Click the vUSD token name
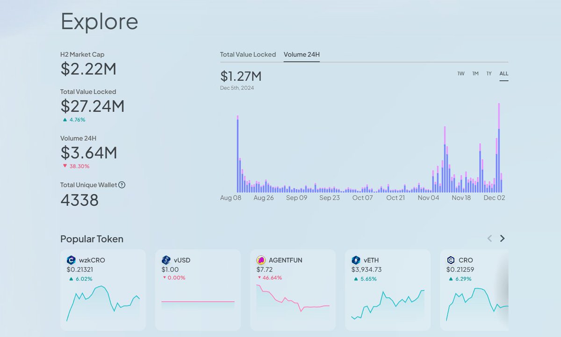Viewport: 561px width, 337px height. (x=182, y=260)
